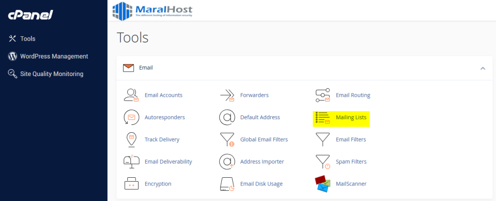Click the Spam Filters funnel icon
Viewport: 496px width, 201px height.
point(323,162)
